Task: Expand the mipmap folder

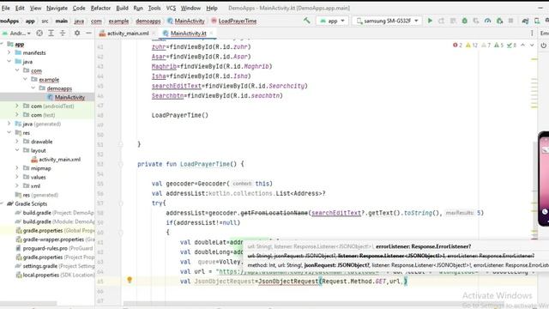Action: 17,168
